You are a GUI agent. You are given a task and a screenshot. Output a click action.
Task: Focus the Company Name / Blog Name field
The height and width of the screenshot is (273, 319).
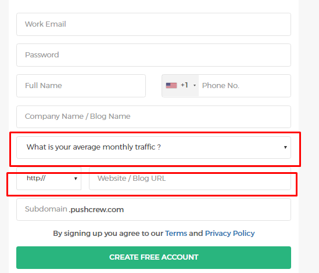point(153,117)
